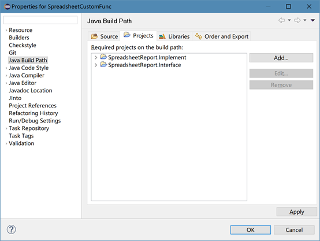Viewport: 320px width, 241px height.
Task: Confirm with the OK button
Action: coord(251,230)
